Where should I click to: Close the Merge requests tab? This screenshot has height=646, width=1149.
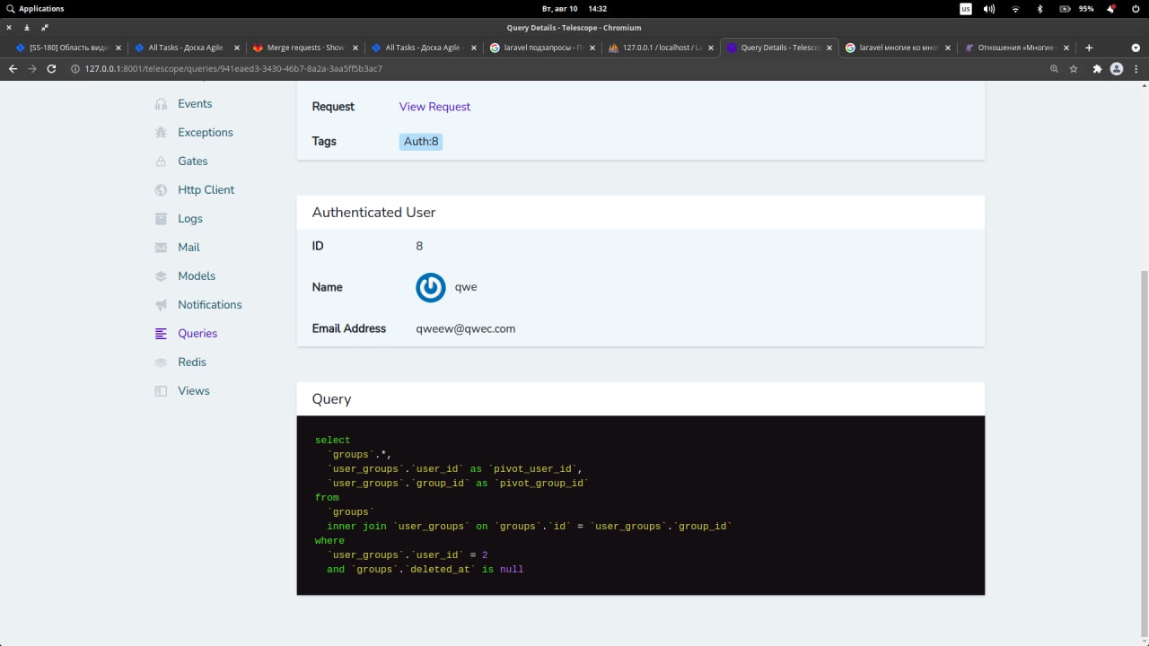pos(355,48)
